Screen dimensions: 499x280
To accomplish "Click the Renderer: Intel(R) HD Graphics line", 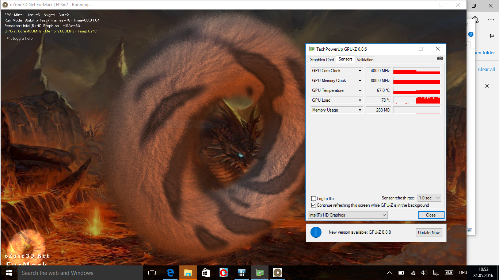I will point(42,26).
